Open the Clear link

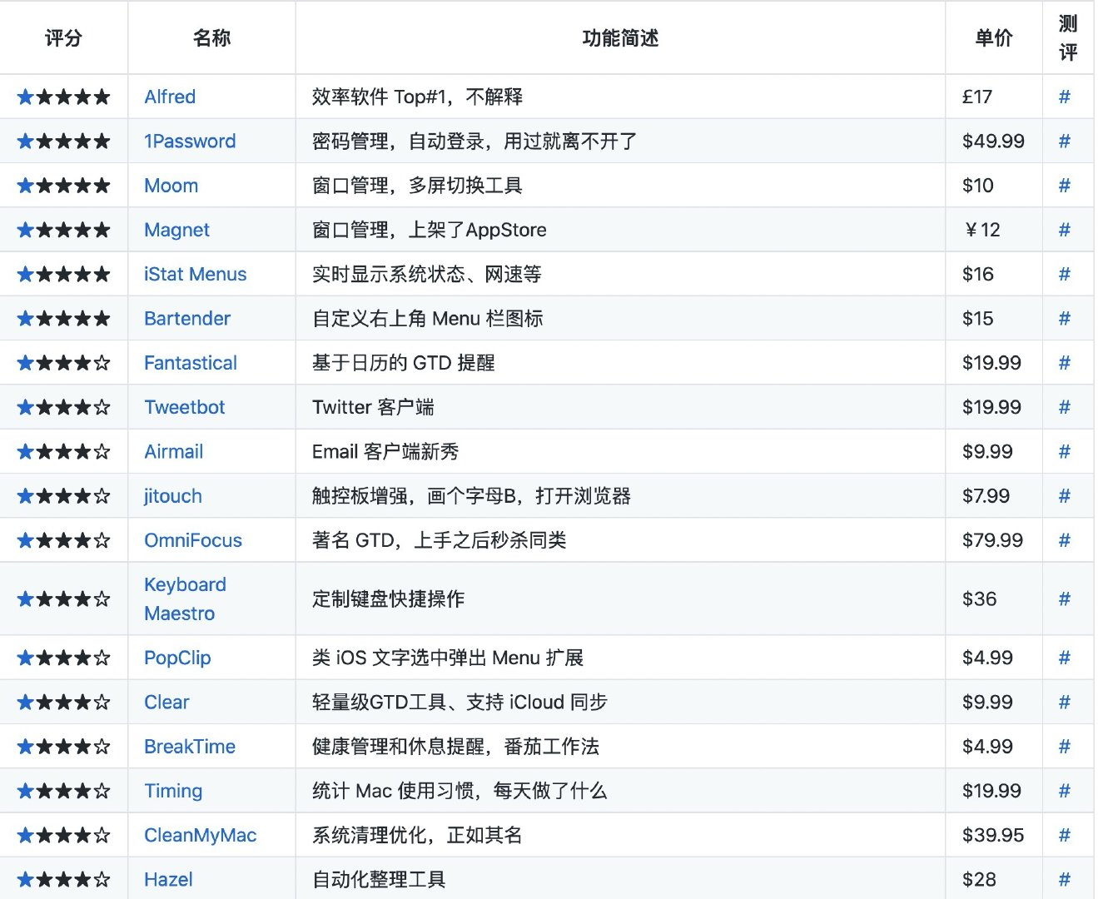166,702
